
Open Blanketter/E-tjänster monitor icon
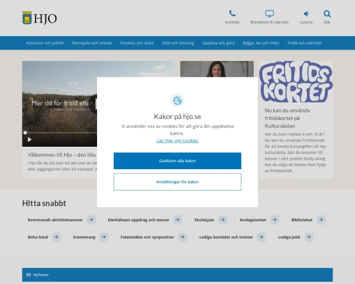point(269,14)
